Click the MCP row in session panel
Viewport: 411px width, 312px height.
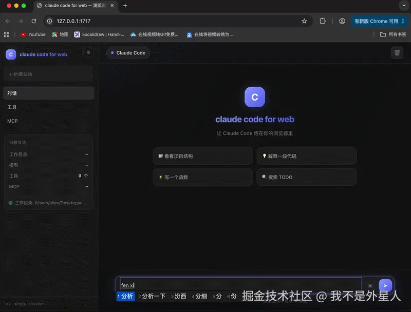click(48, 187)
